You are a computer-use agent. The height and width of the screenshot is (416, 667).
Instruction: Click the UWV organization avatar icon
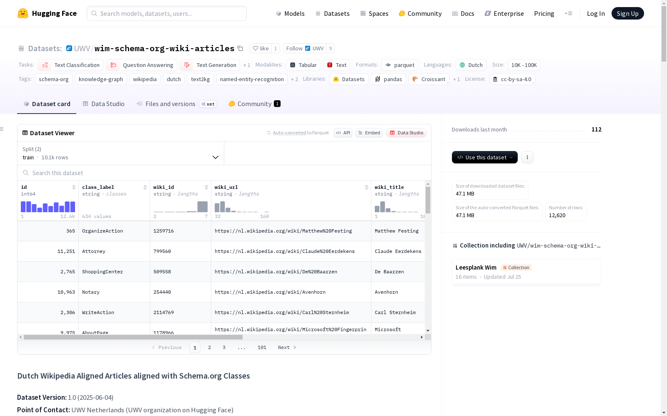coord(69,48)
